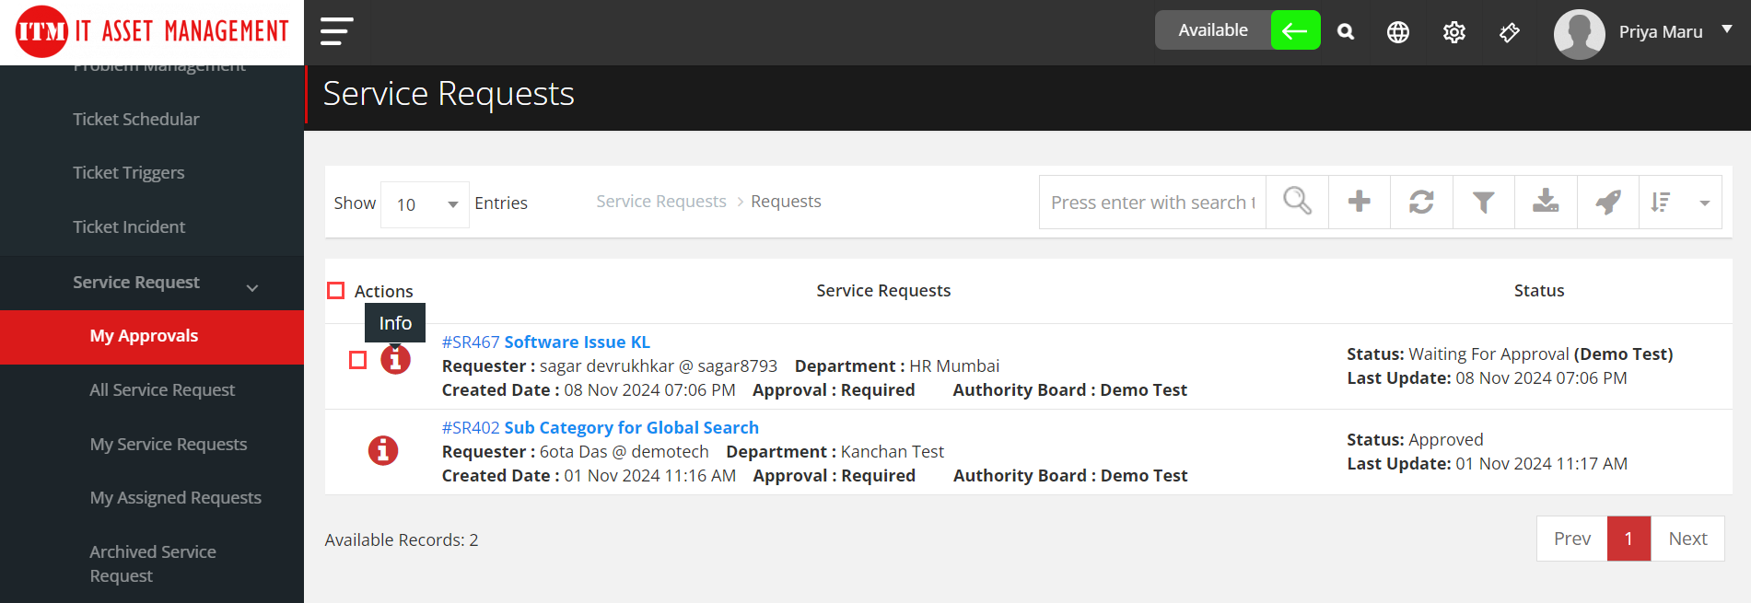
Task: Open the SR467 Software Issue KL link
Action: tap(545, 342)
